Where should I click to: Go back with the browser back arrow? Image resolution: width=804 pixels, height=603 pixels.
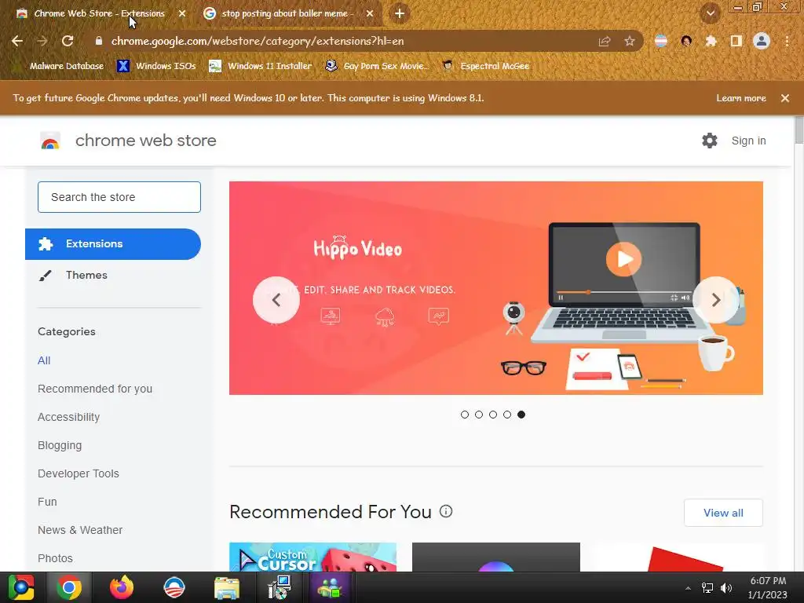pos(17,41)
